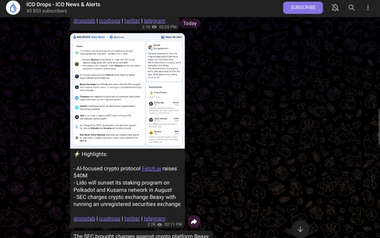Open the twitter link under the highlights

pyautogui.click(x=132, y=218)
